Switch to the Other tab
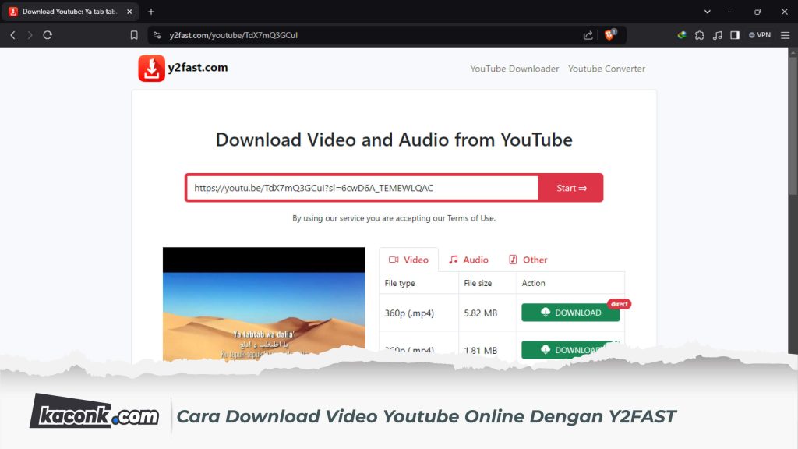 tap(528, 260)
